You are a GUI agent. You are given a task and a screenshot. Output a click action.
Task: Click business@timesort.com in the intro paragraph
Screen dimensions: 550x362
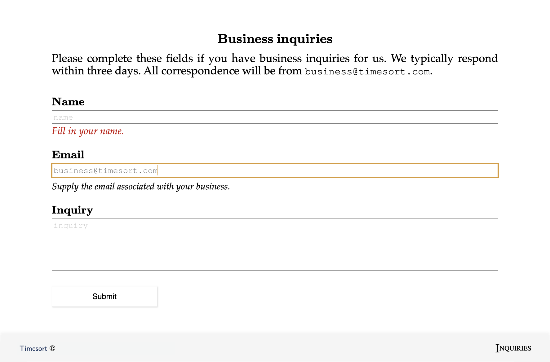[x=367, y=72]
